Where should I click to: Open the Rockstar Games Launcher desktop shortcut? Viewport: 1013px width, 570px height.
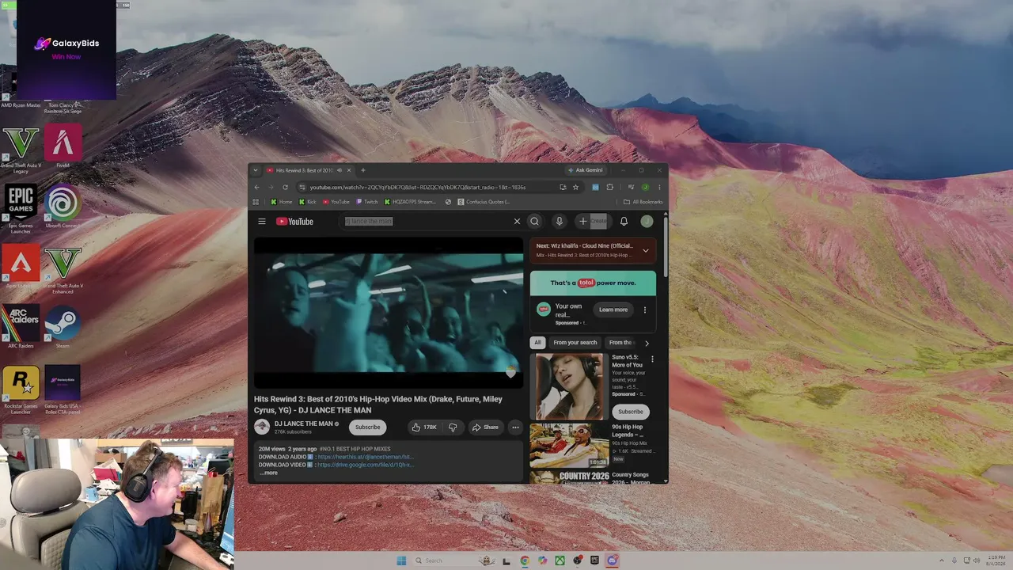(21, 389)
